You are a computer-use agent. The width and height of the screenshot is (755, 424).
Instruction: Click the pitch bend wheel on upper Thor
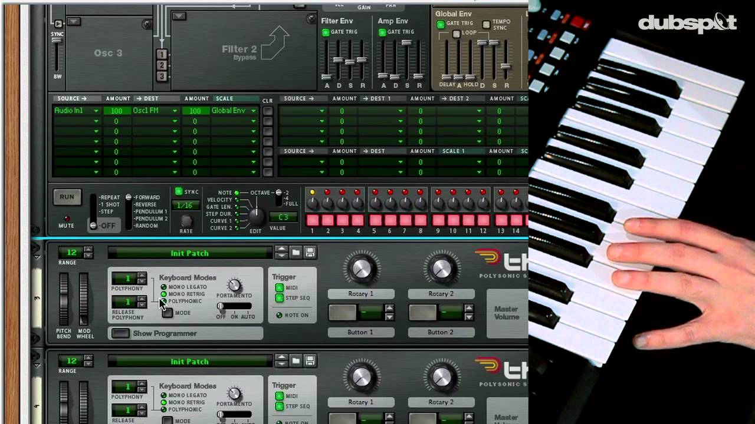(64, 299)
